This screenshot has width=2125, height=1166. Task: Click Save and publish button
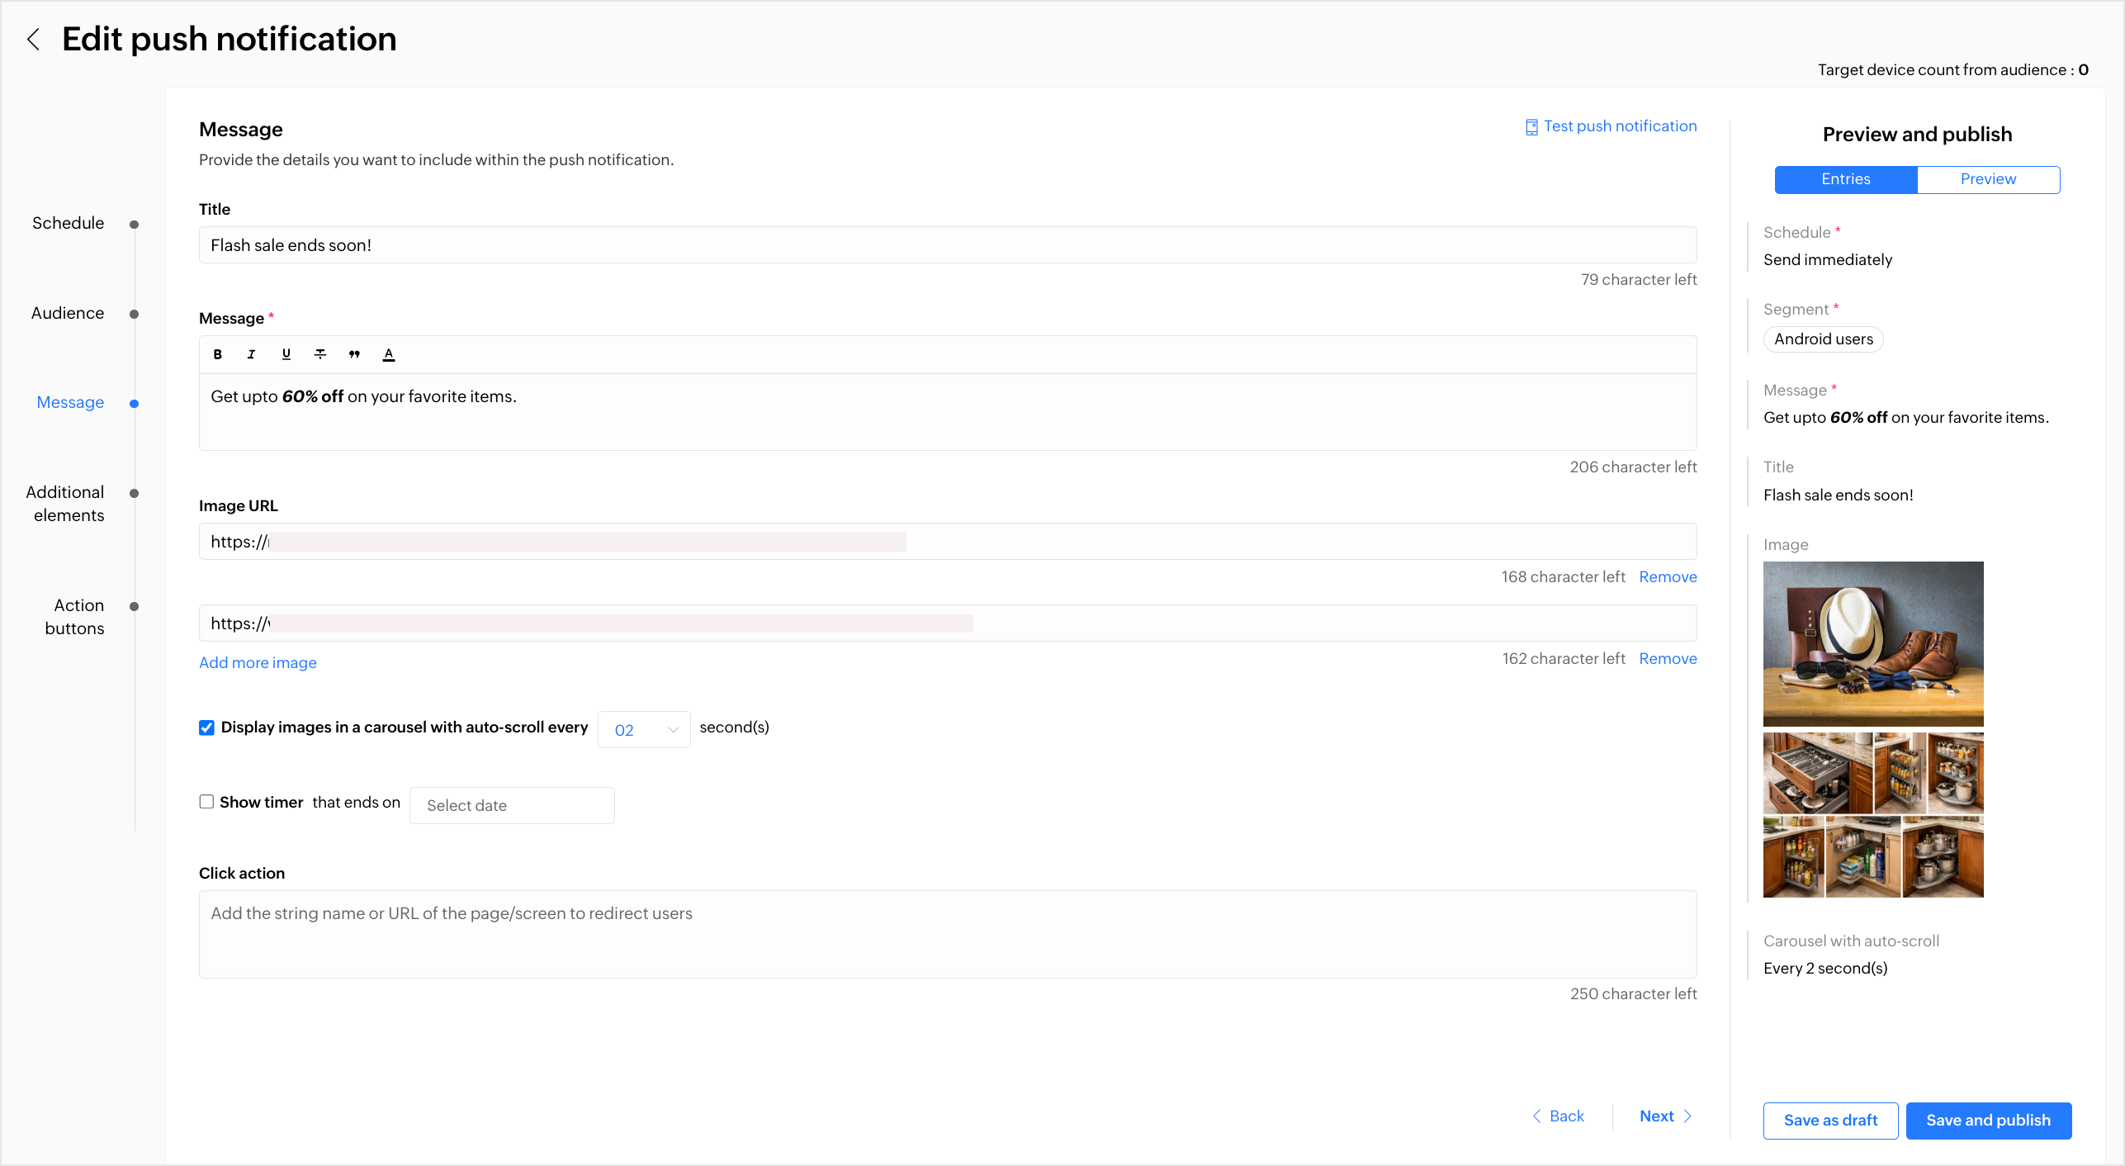[1988, 1121]
